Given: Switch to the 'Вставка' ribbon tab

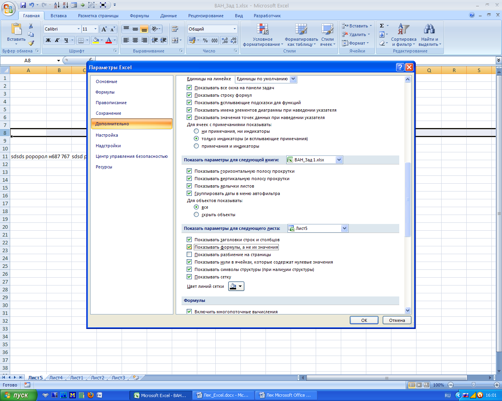Looking at the screenshot, I should (58, 16).
